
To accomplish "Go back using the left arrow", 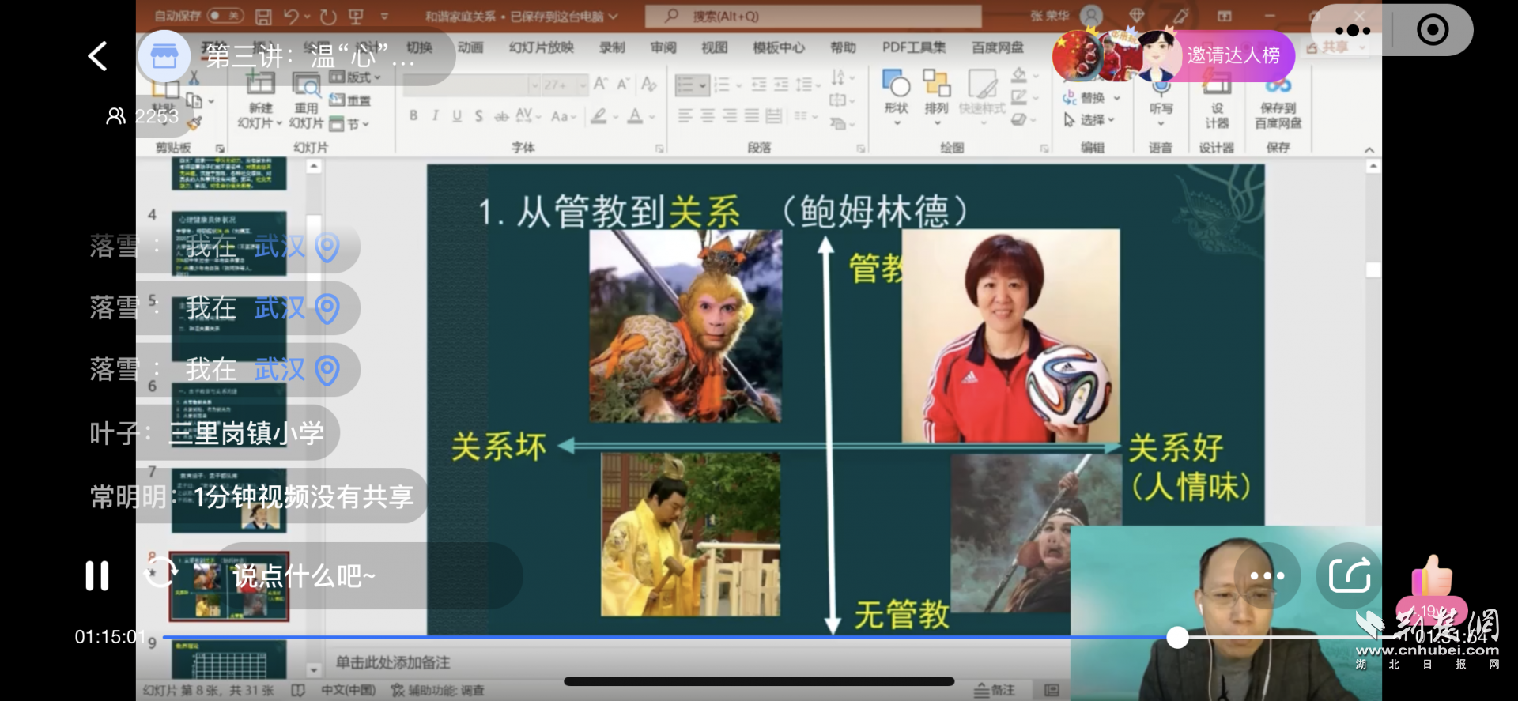I will pyautogui.click(x=97, y=56).
